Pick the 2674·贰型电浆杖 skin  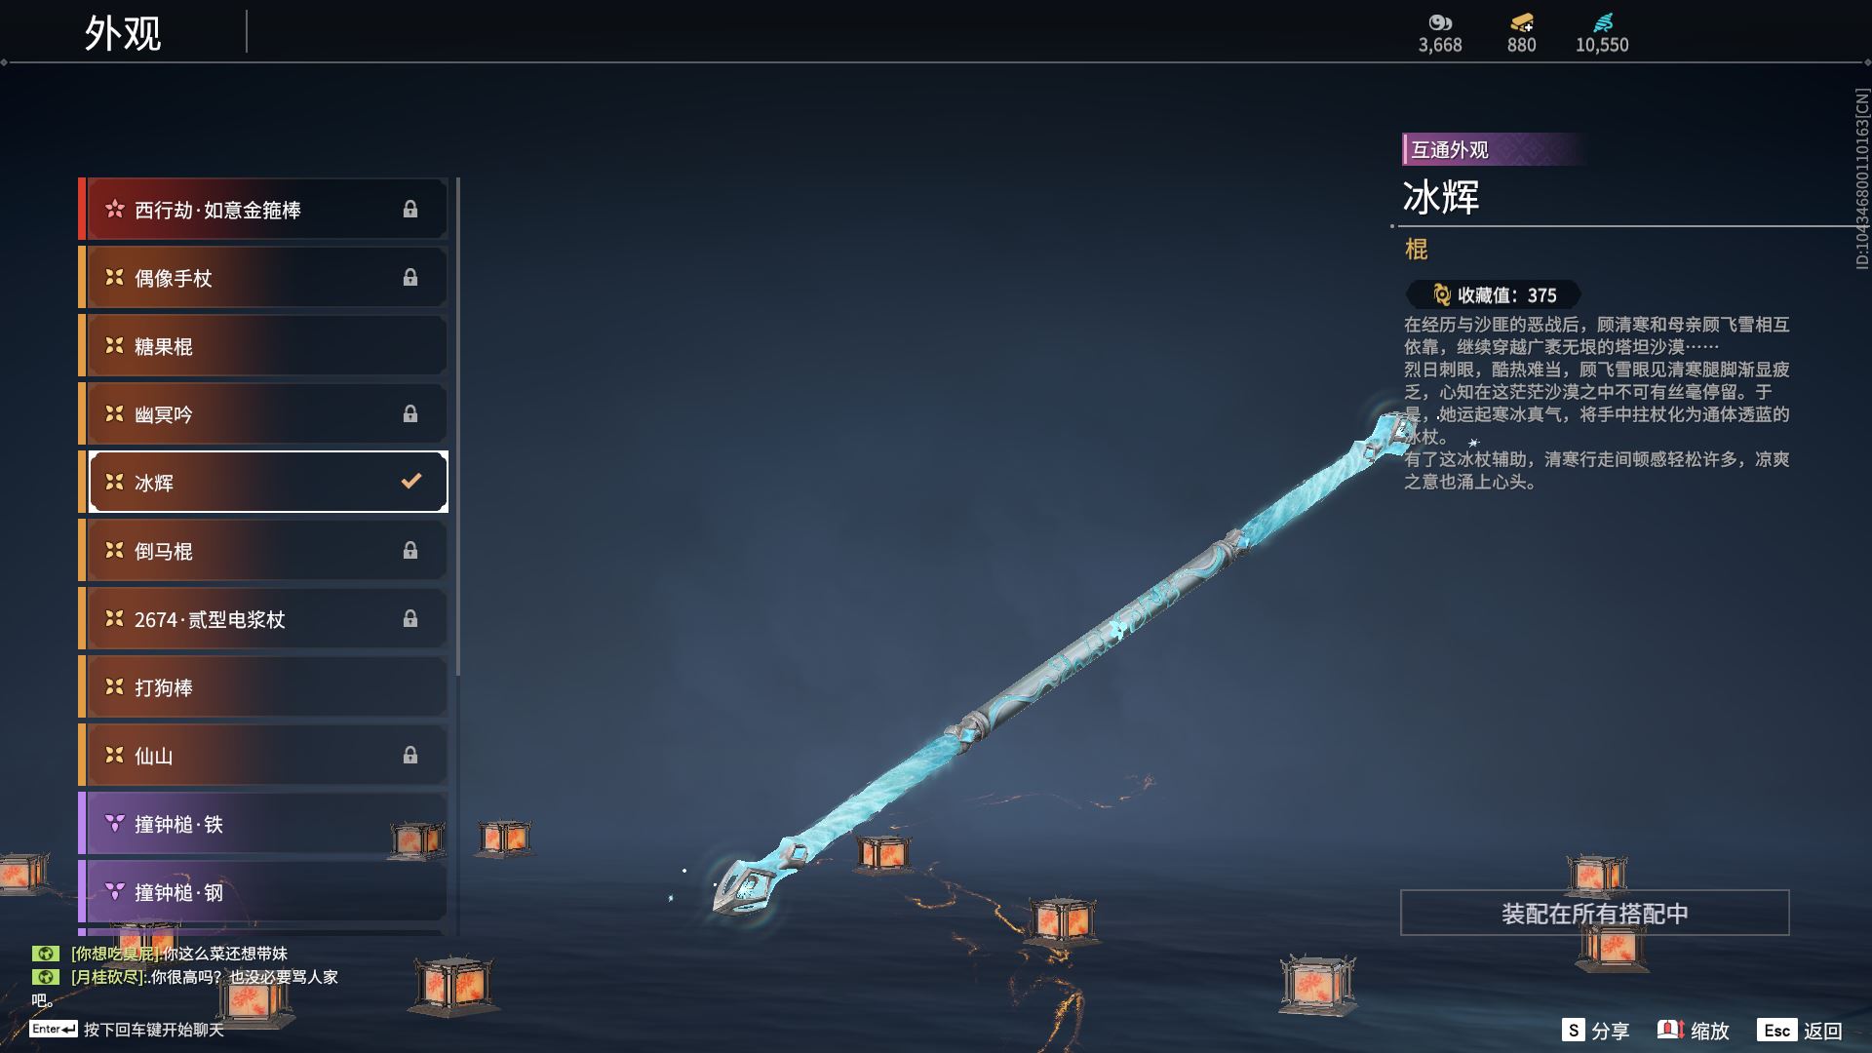[263, 619]
